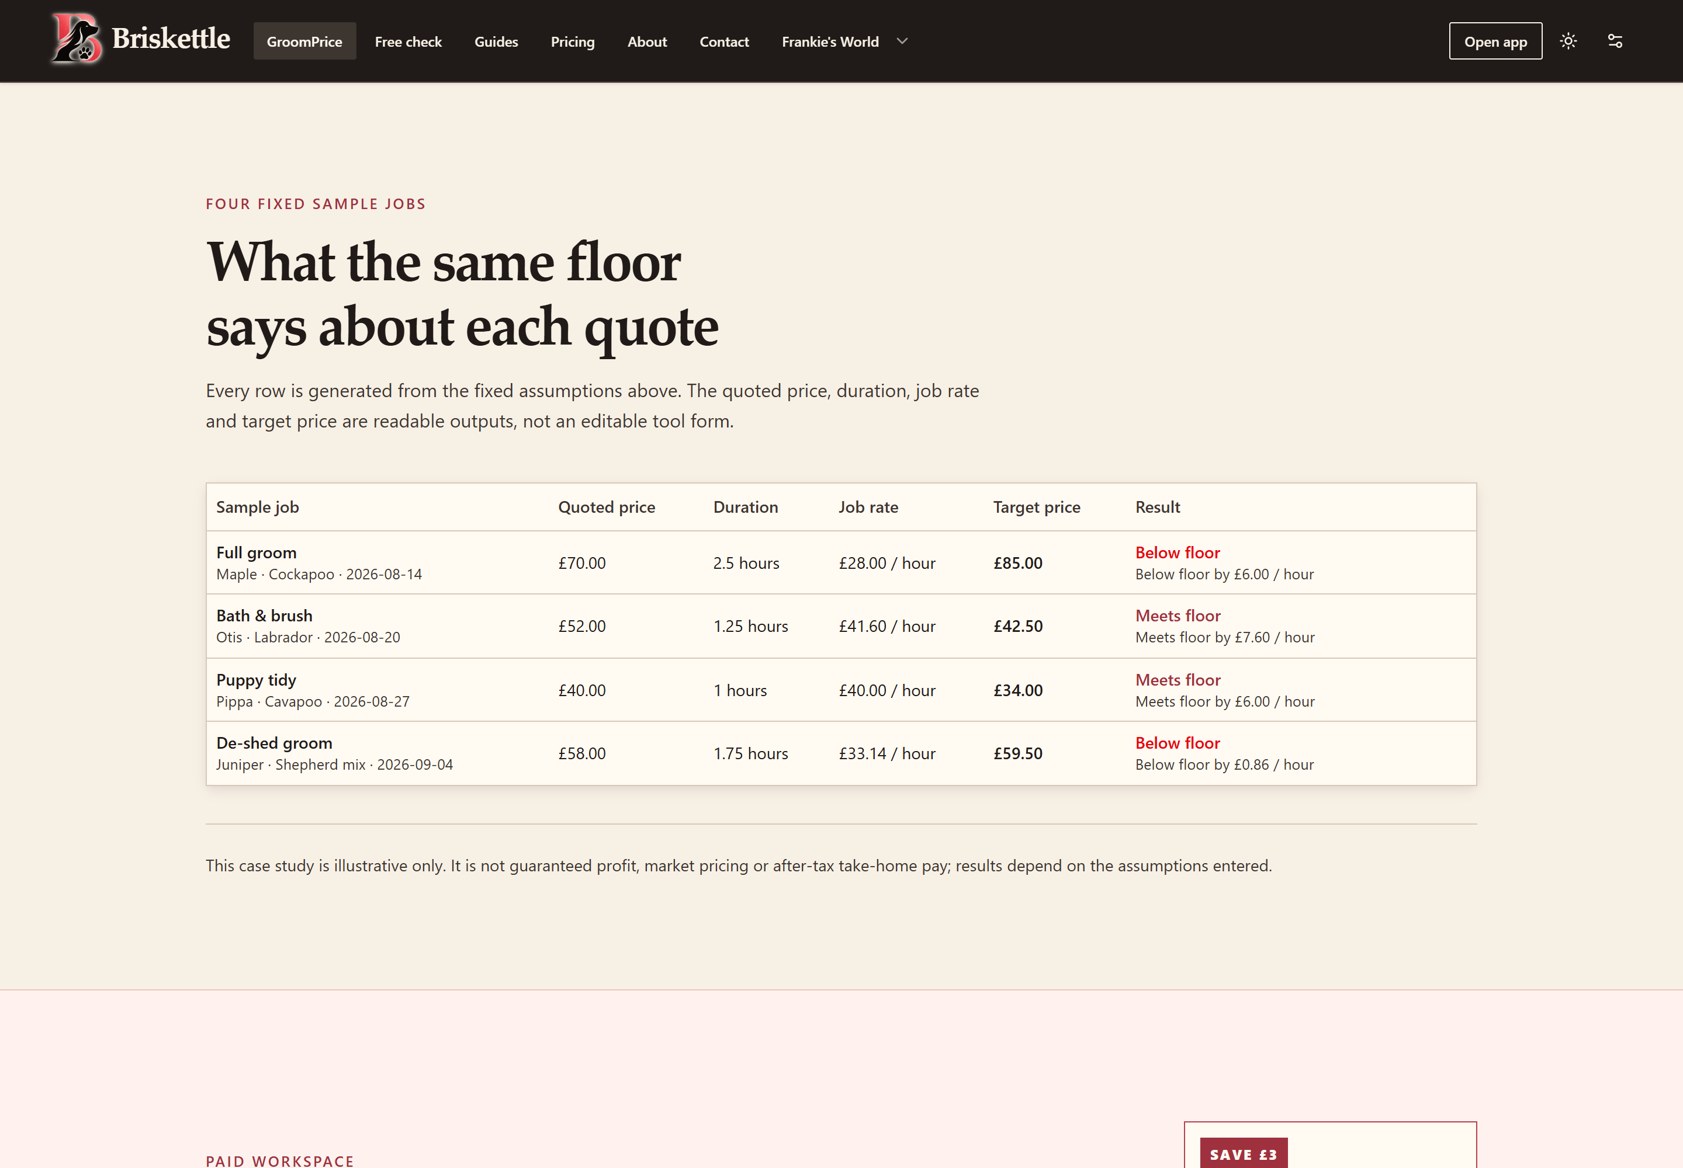Screen dimensions: 1683x1168
Task: Click the Quoted price column header
Action: point(607,507)
